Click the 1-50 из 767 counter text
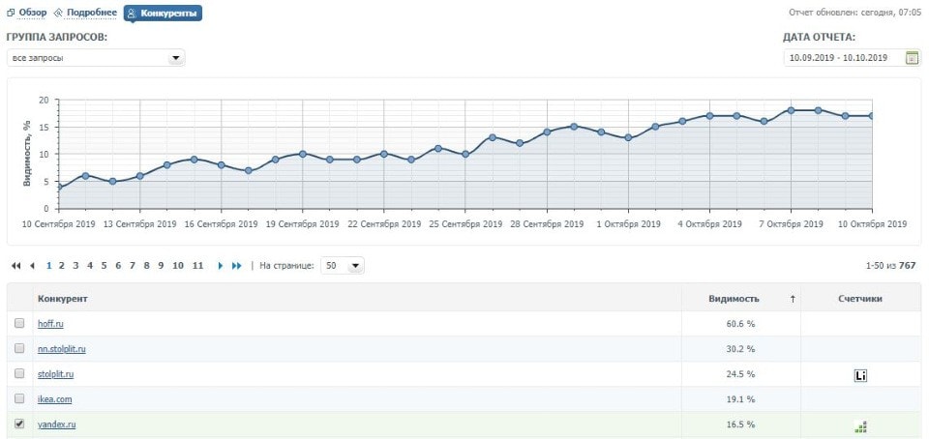 pos(890,266)
